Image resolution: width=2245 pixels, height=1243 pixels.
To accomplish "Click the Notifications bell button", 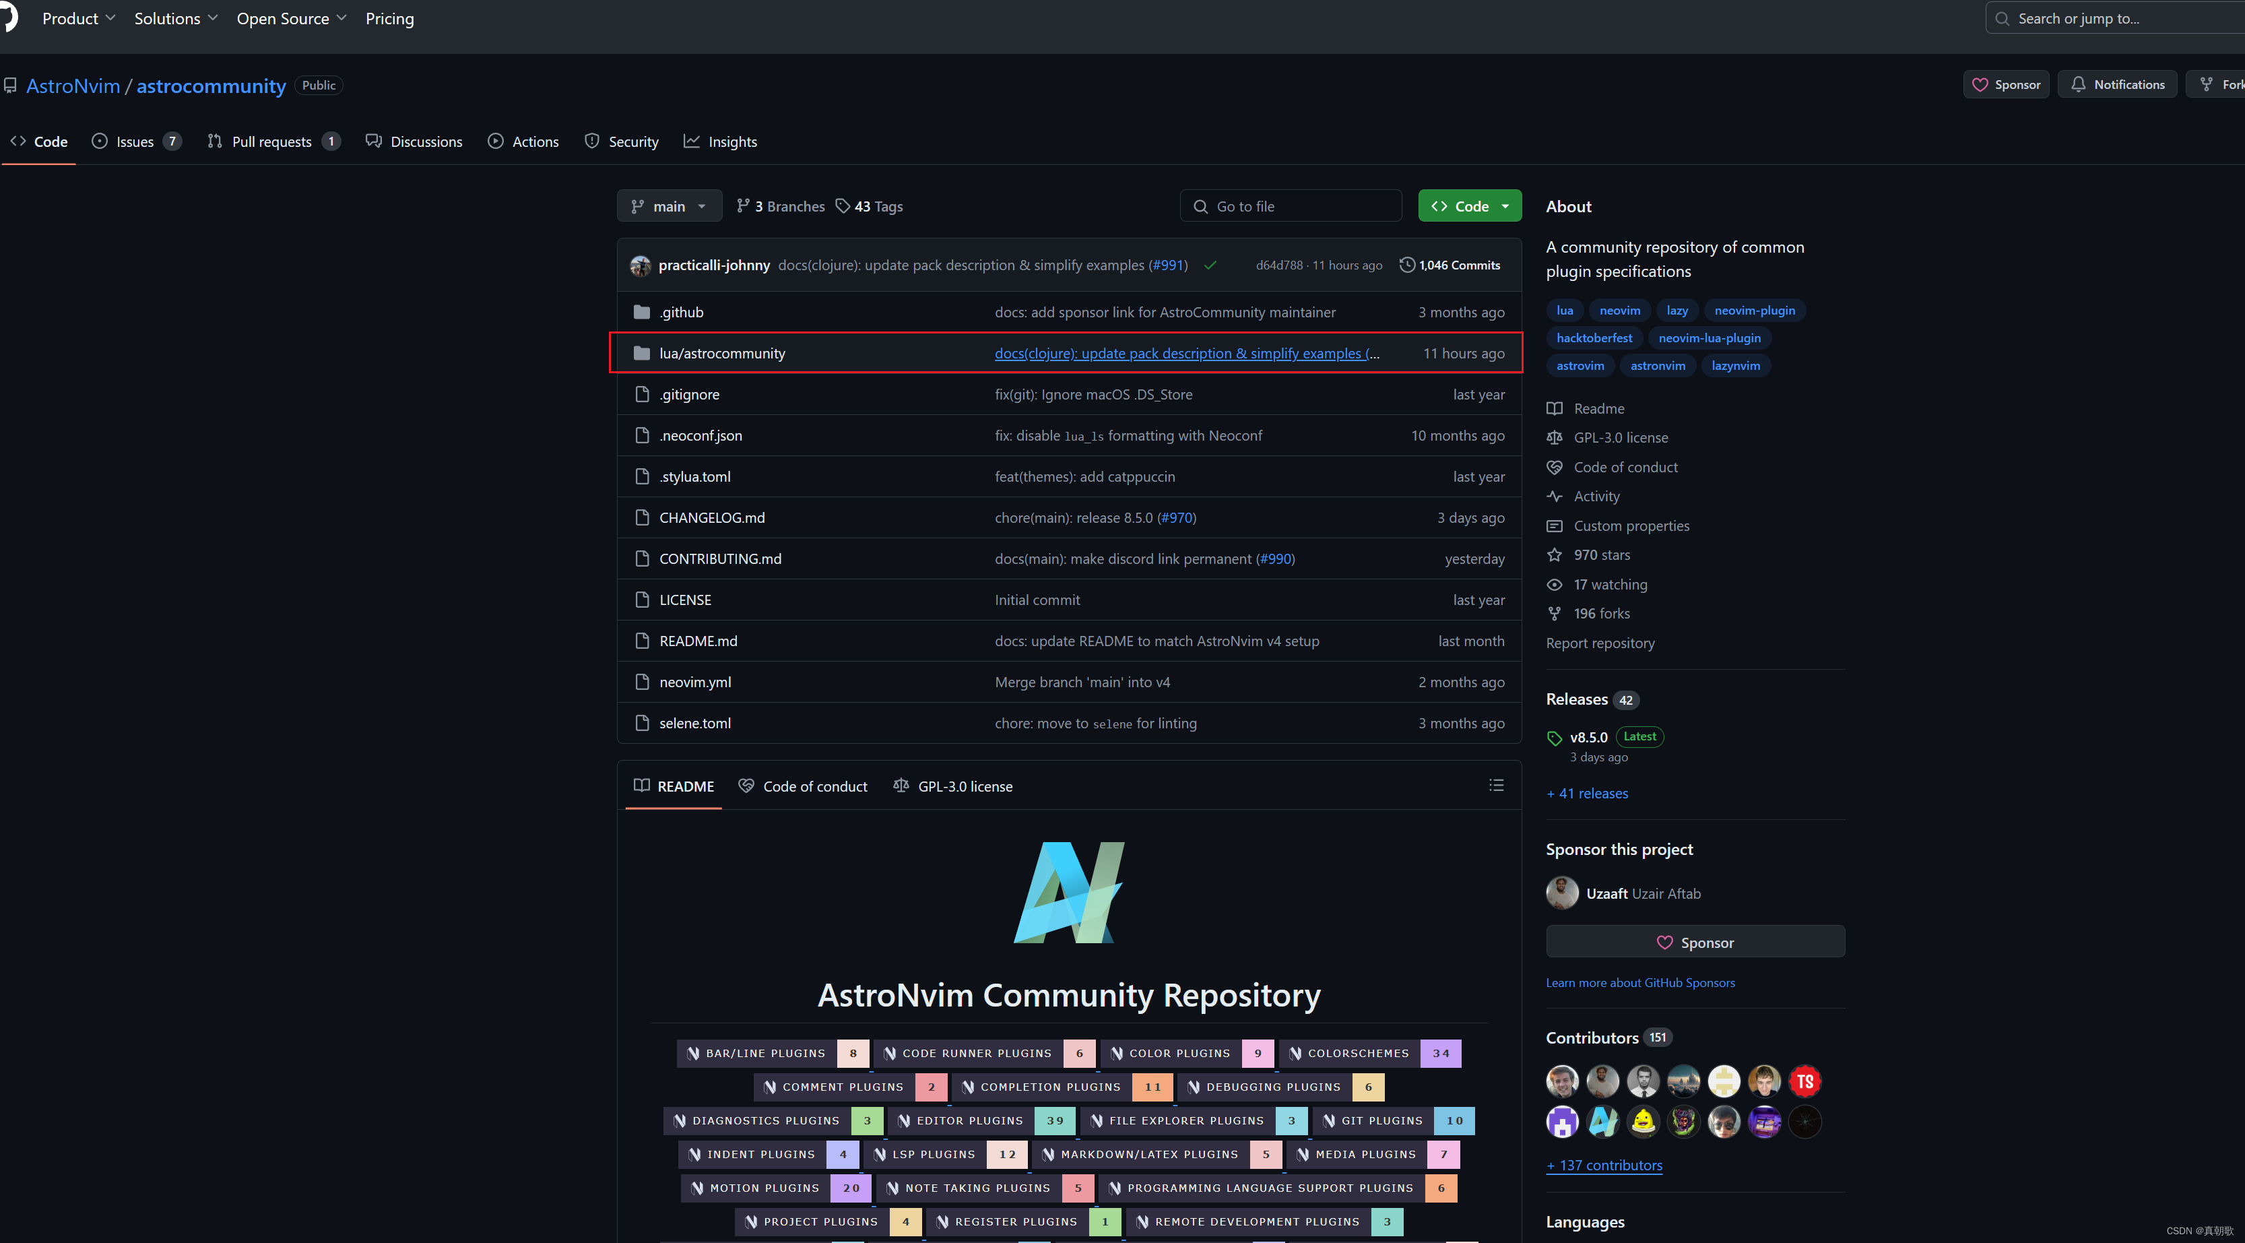I will point(2117,85).
